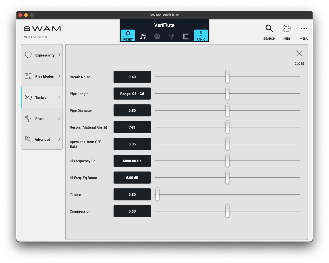Open SEARCH with magnifier icon

(269, 32)
